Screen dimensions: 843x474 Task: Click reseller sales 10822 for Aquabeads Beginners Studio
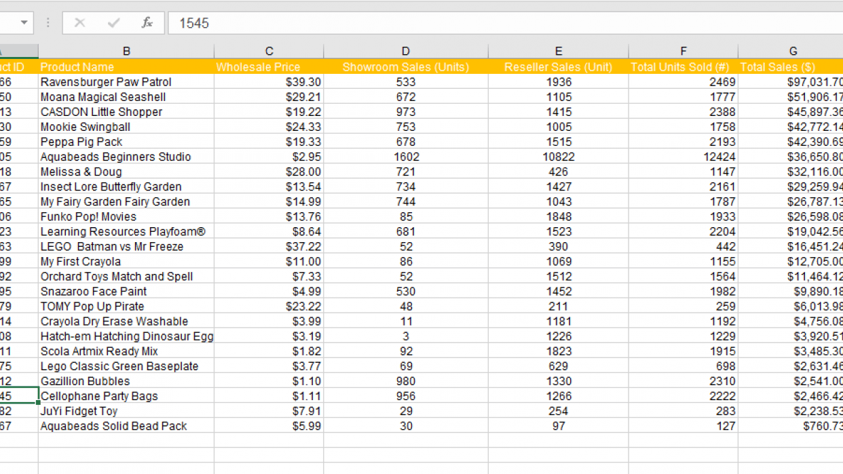point(558,157)
